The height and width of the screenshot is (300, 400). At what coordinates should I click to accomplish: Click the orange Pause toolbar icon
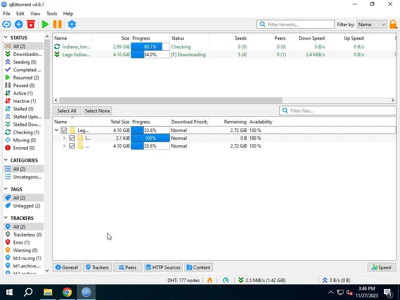click(x=57, y=25)
